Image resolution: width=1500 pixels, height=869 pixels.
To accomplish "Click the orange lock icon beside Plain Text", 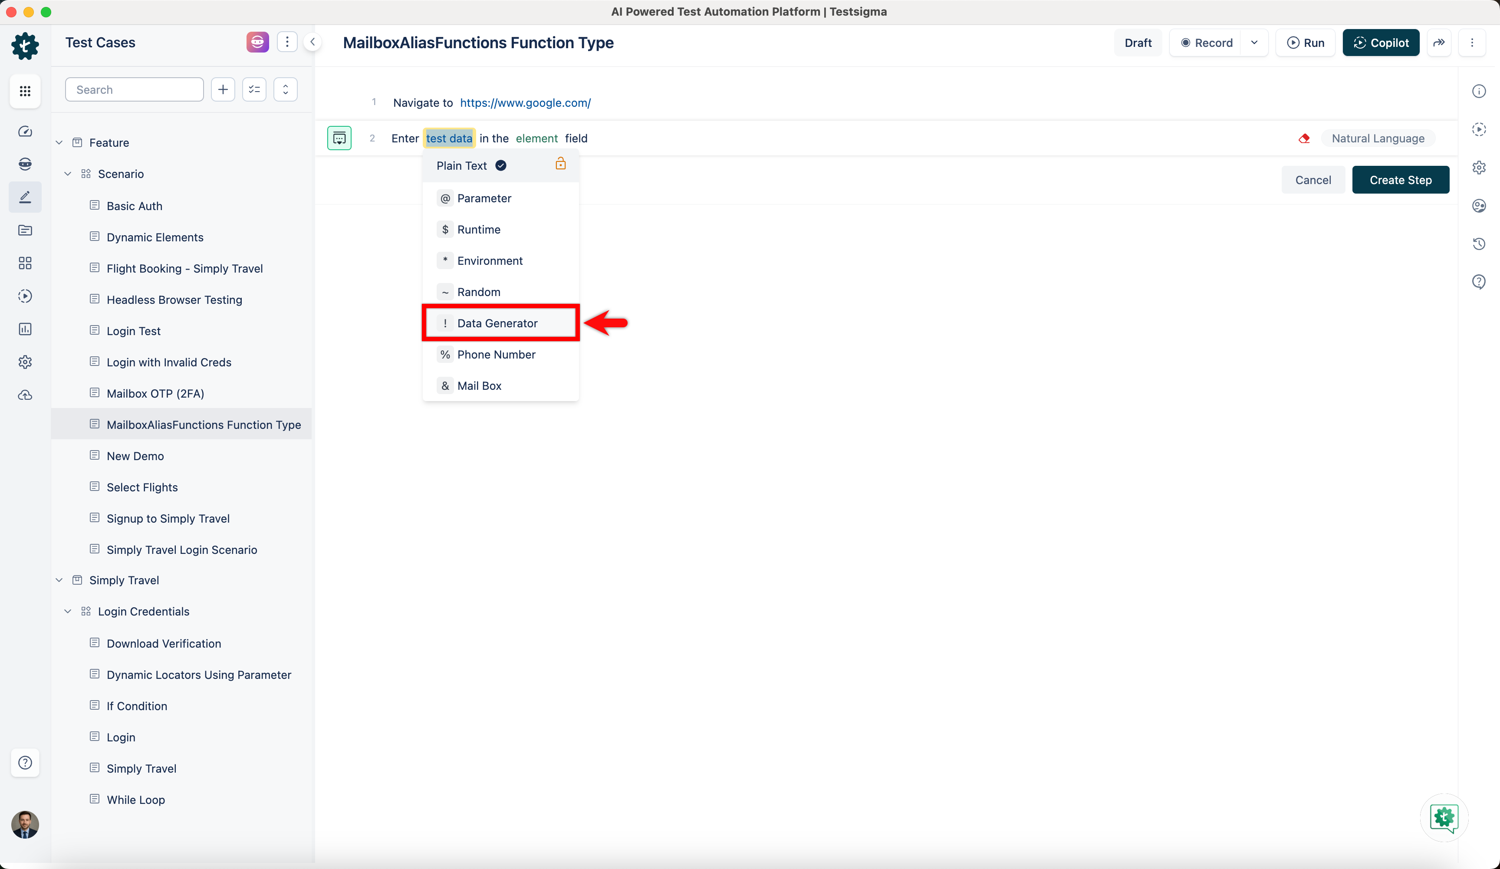I will click(x=560, y=164).
